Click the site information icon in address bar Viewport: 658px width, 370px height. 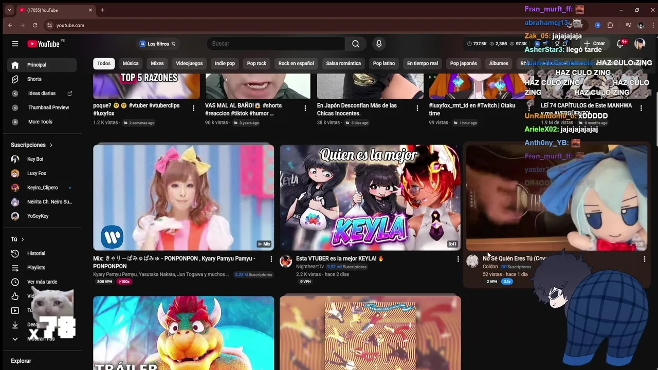tap(49, 25)
